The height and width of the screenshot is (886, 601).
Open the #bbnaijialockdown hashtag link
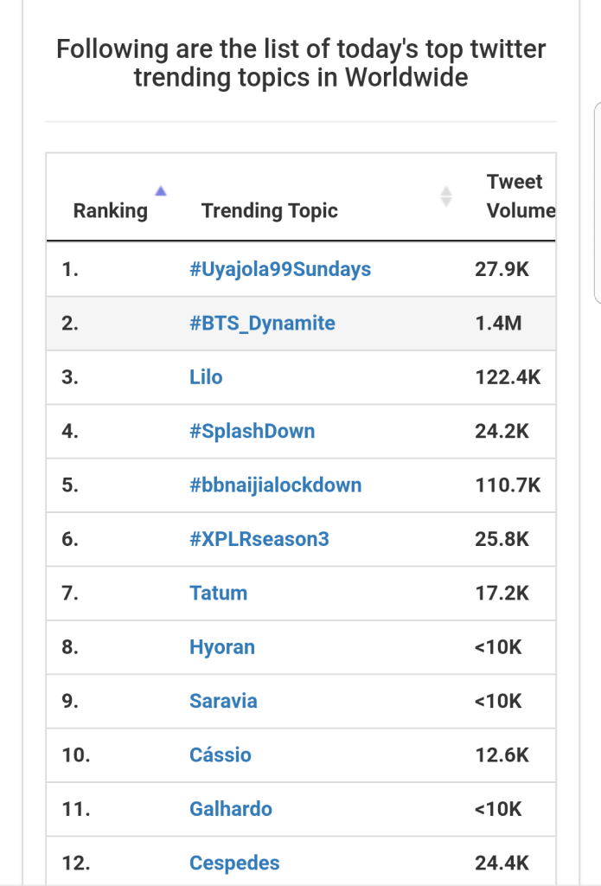275,485
